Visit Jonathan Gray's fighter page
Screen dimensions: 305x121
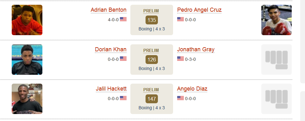[x=196, y=49]
